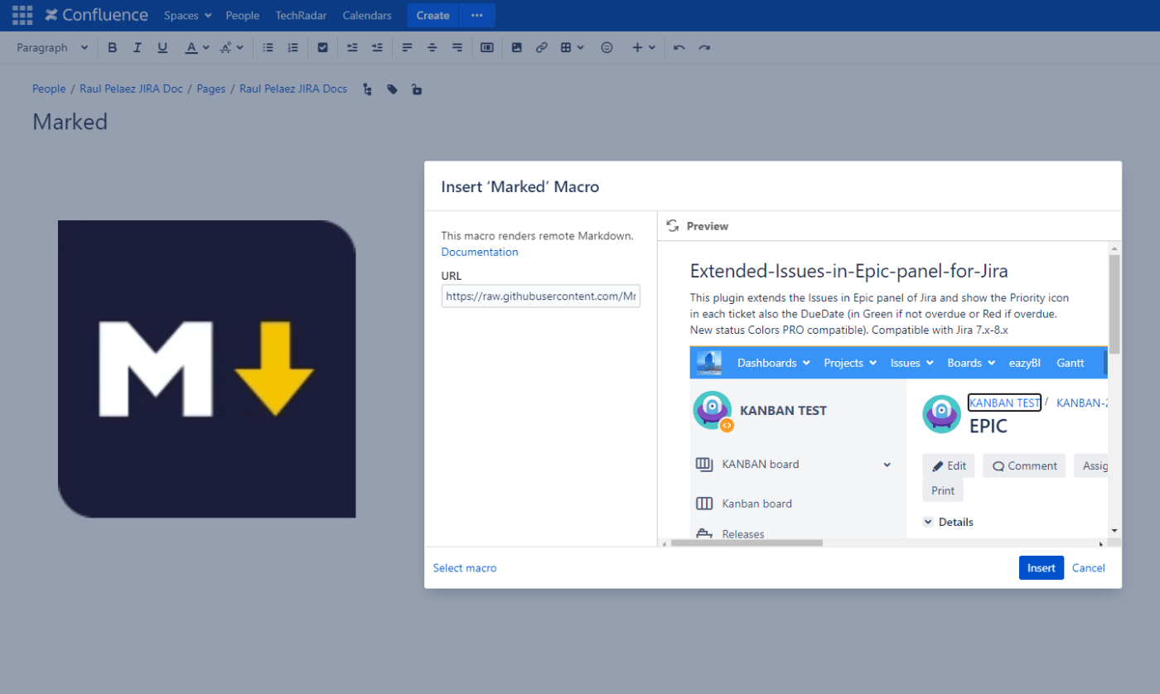
Task: Open the app switcher grid icon
Action: (x=22, y=15)
